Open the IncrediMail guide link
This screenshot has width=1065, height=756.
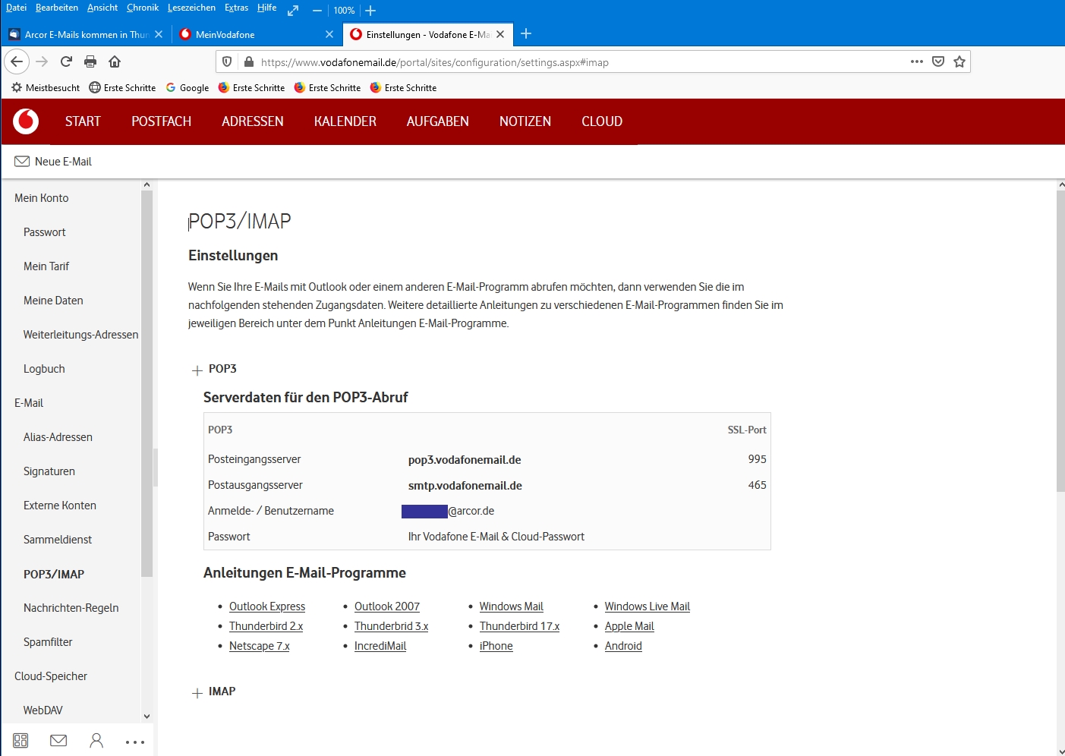coord(380,646)
